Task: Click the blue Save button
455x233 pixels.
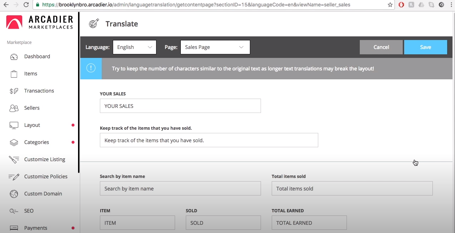Action: point(425,47)
